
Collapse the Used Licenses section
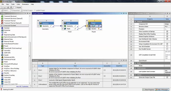point(135,68)
